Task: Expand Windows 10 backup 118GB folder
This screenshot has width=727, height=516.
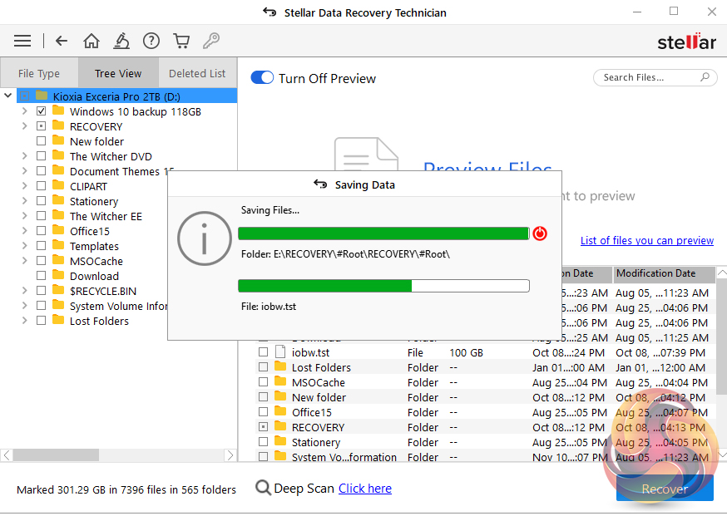Action: 25,111
